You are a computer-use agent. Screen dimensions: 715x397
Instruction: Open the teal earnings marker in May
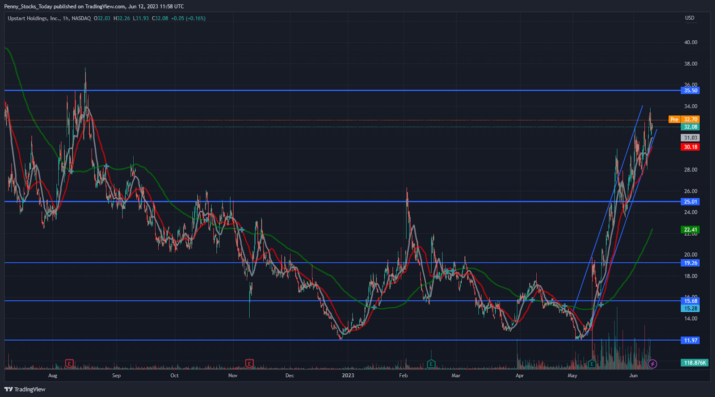point(592,364)
